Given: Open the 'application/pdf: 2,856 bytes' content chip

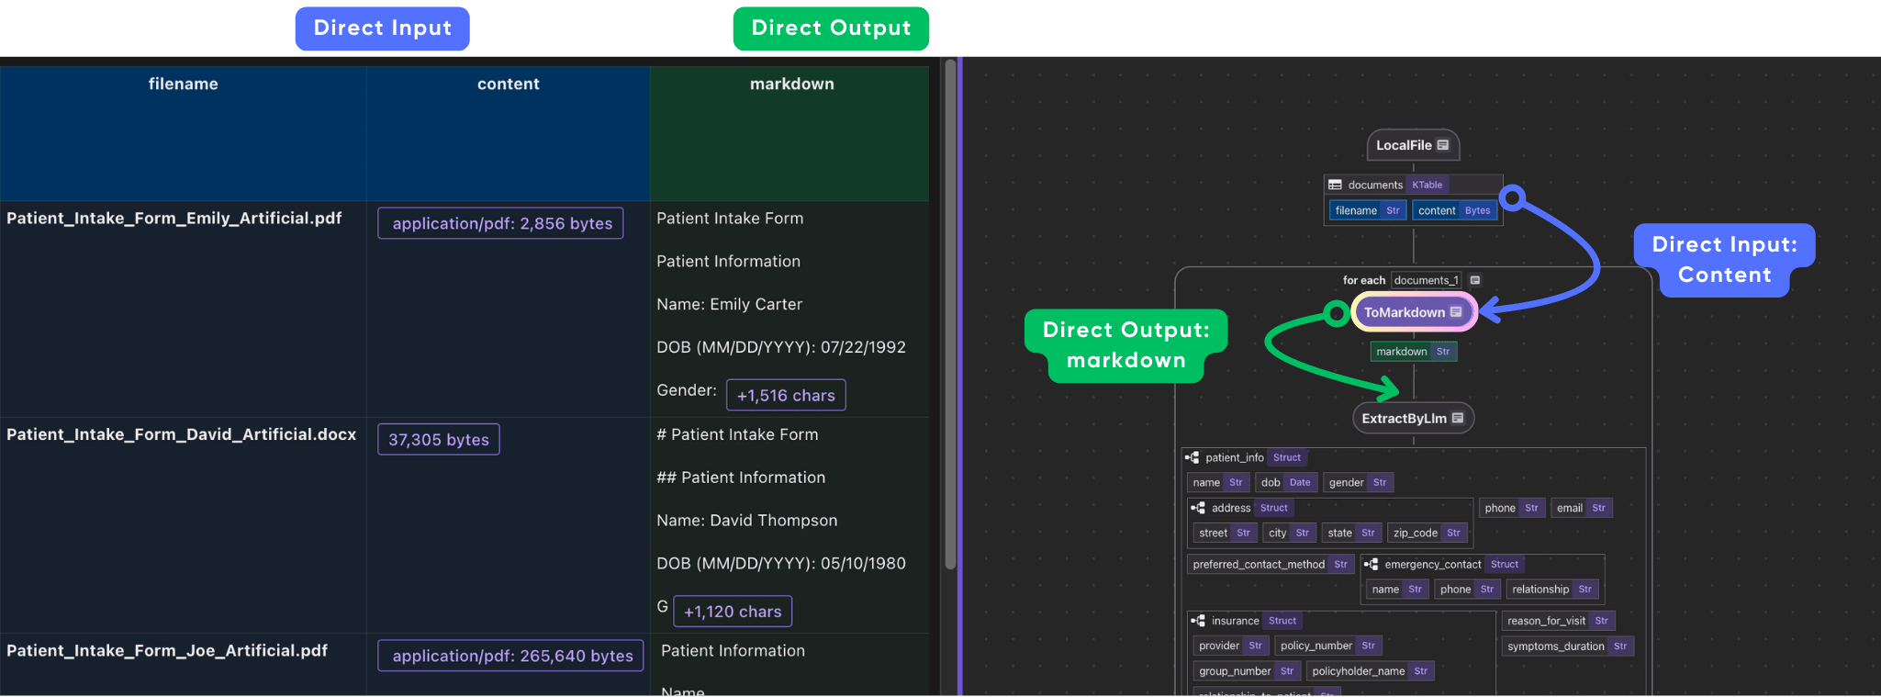Looking at the screenshot, I should point(501,223).
